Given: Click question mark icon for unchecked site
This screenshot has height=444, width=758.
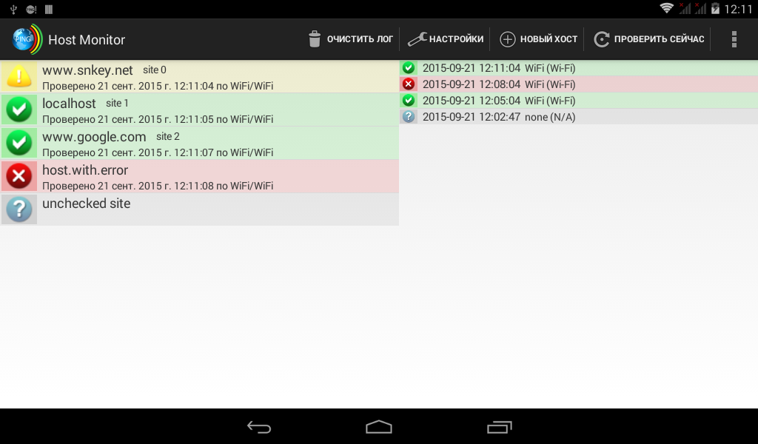Looking at the screenshot, I should tap(19, 209).
